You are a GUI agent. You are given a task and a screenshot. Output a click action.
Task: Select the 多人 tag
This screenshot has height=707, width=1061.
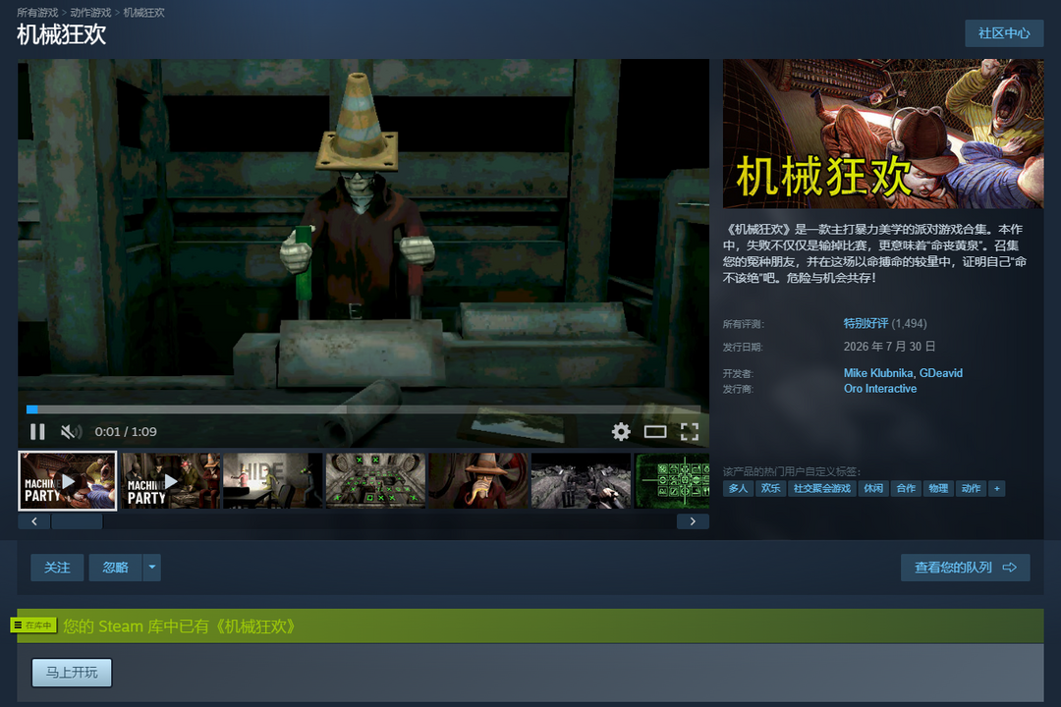[x=738, y=488]
